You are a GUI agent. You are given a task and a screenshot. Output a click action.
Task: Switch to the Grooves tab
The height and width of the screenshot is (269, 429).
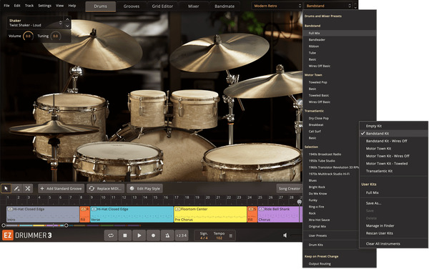pos(132,6)
